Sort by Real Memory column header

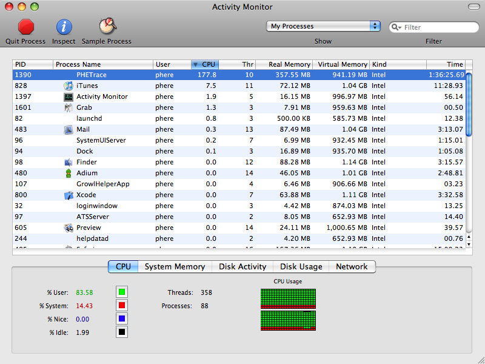click(284, 64)
